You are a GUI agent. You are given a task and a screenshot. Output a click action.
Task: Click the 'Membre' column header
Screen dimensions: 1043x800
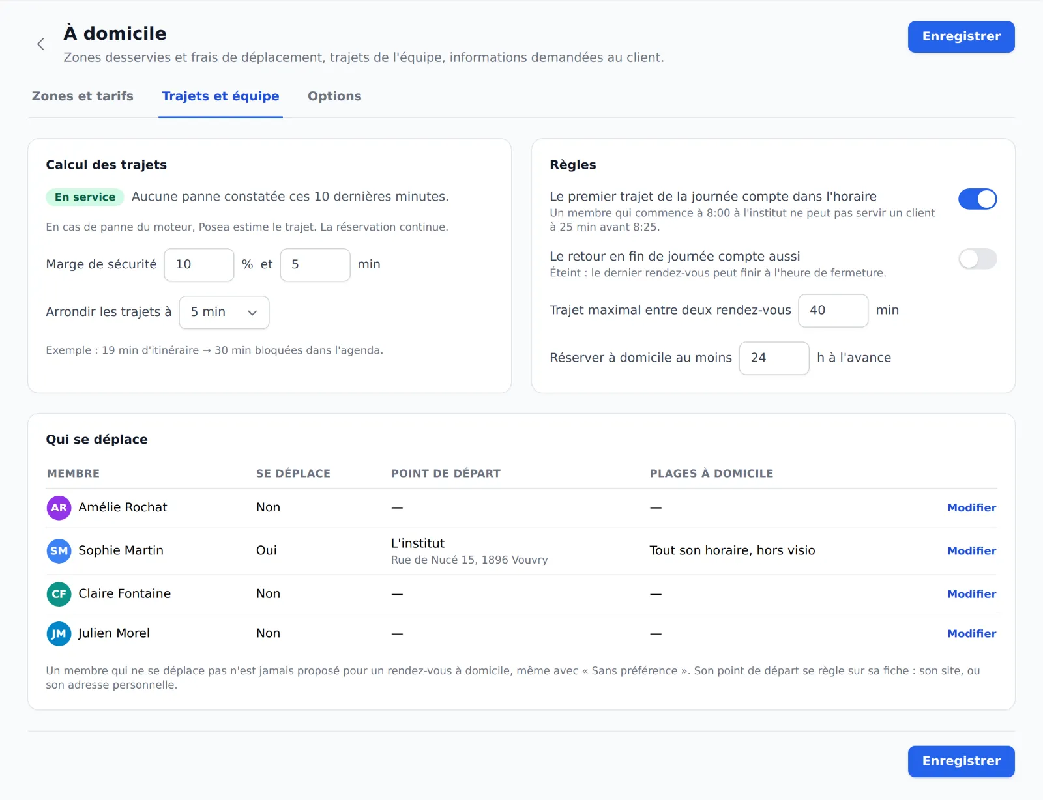pos(73,474)
